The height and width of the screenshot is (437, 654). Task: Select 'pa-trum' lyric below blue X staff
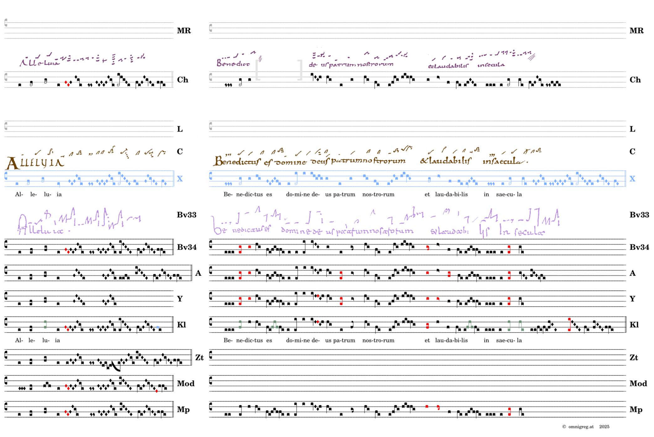tap(344, 194)
